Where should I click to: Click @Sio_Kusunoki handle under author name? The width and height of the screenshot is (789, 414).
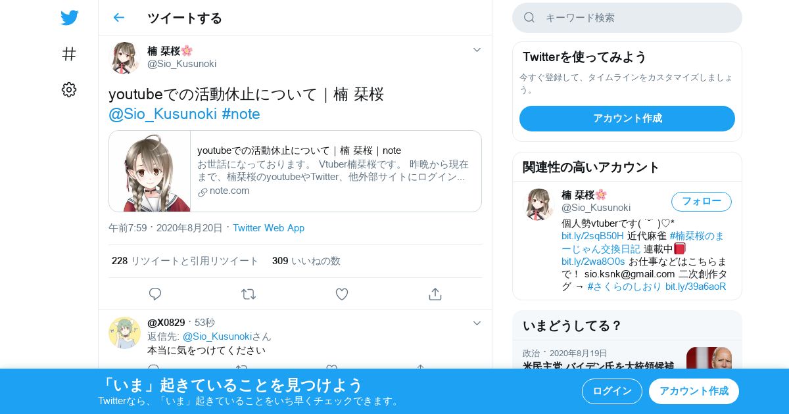[x=181, y=64]
